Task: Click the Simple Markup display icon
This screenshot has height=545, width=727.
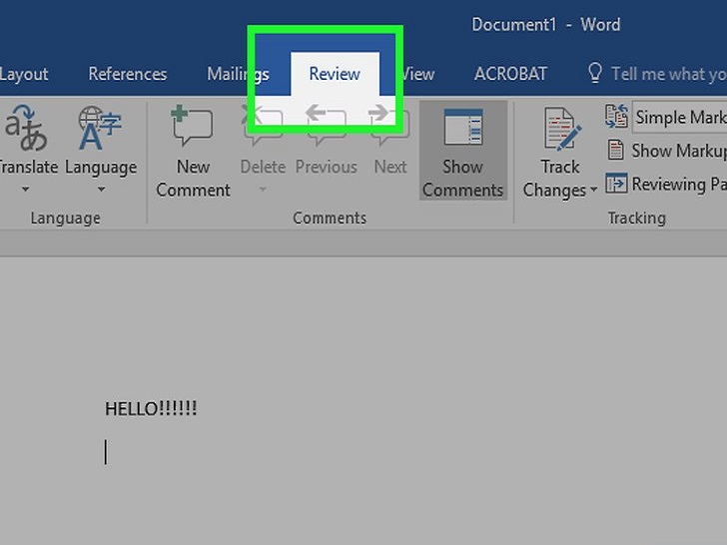Action: 617,117
